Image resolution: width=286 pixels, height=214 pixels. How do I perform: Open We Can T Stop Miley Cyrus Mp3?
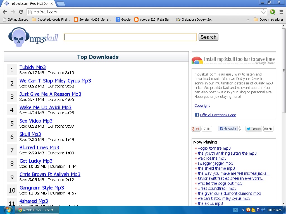55,81
